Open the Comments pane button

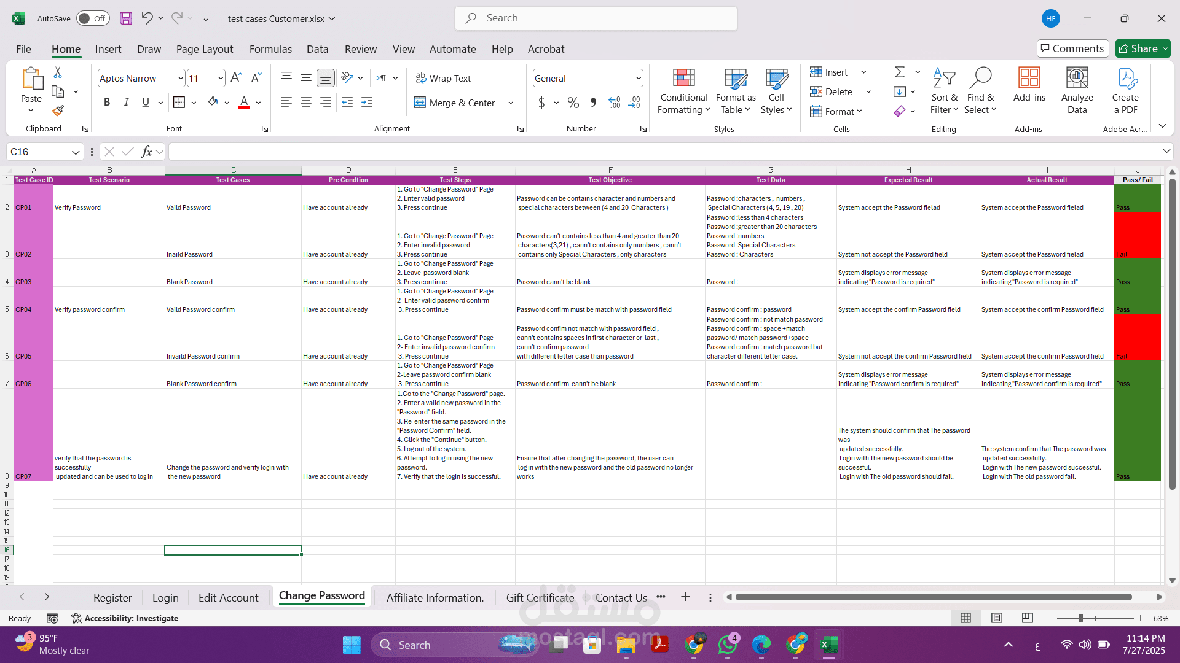[x=1072, y=48]
